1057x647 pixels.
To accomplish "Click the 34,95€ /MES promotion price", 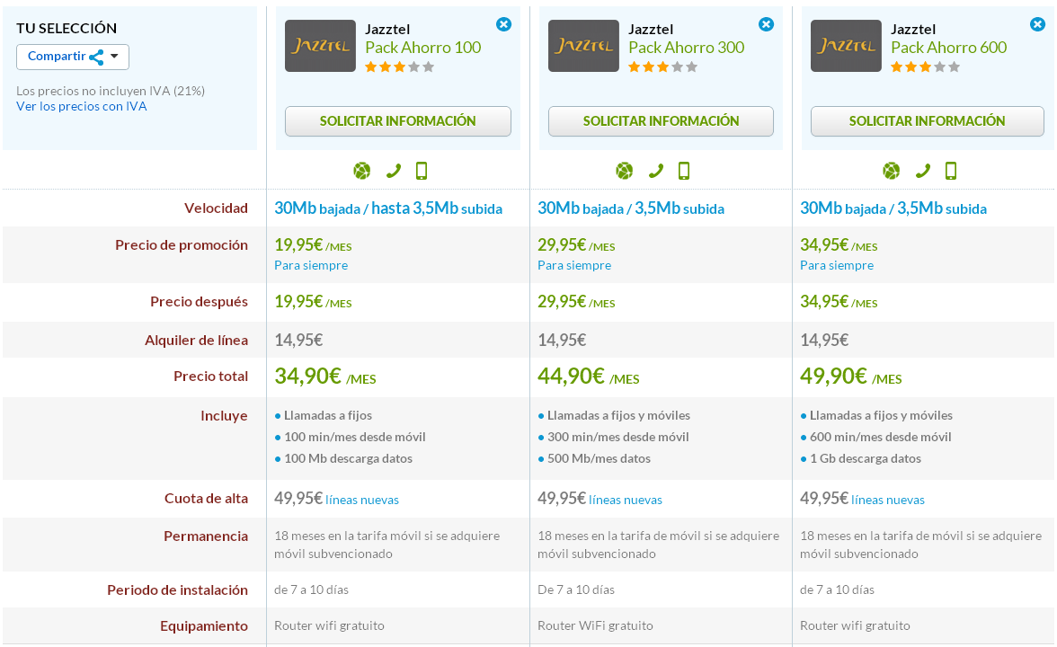I will pyautogui.click(x=839, y=245).
